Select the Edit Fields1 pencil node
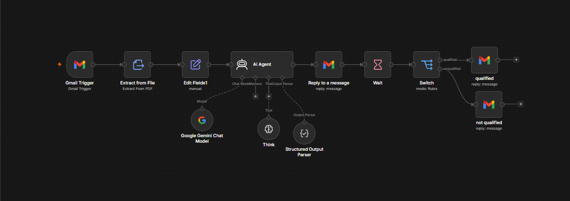 [x=196, y=64]
